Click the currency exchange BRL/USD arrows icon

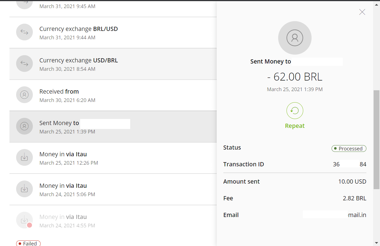pos(24,32)
